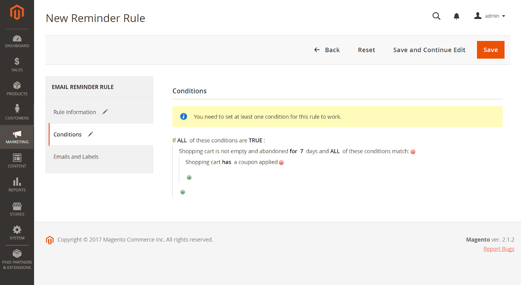Change the TRUE condition value
Screen dimensions: 521x285
(x=256, y=140)
